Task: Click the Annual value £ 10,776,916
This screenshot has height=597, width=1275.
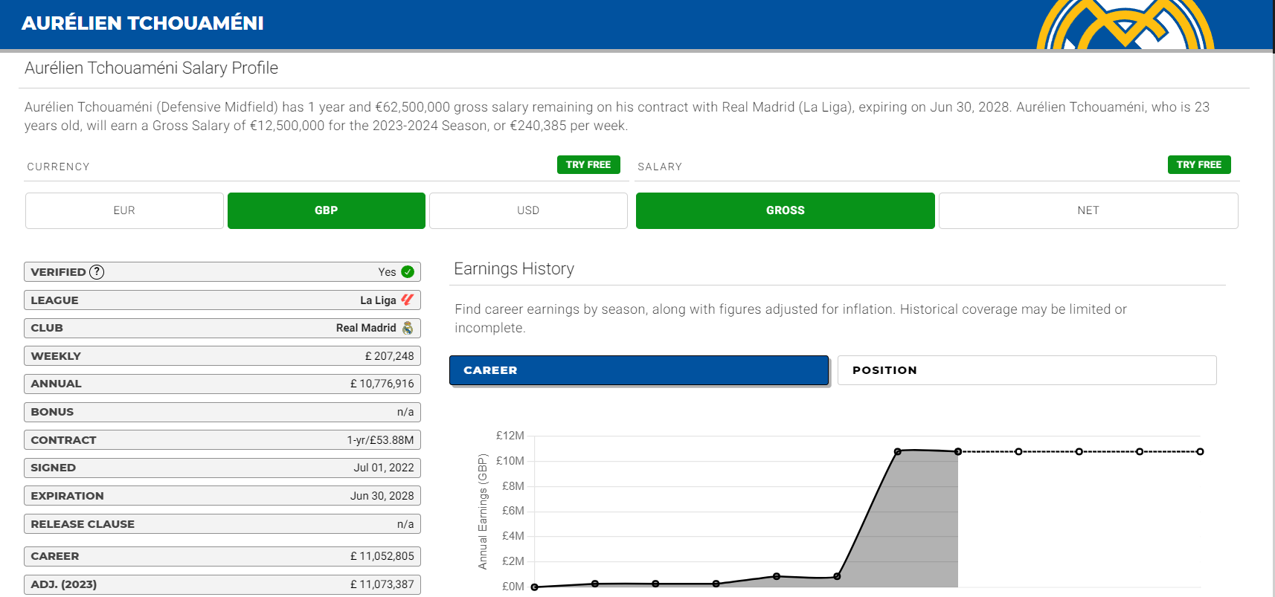Action: click(x=382, y=384)
